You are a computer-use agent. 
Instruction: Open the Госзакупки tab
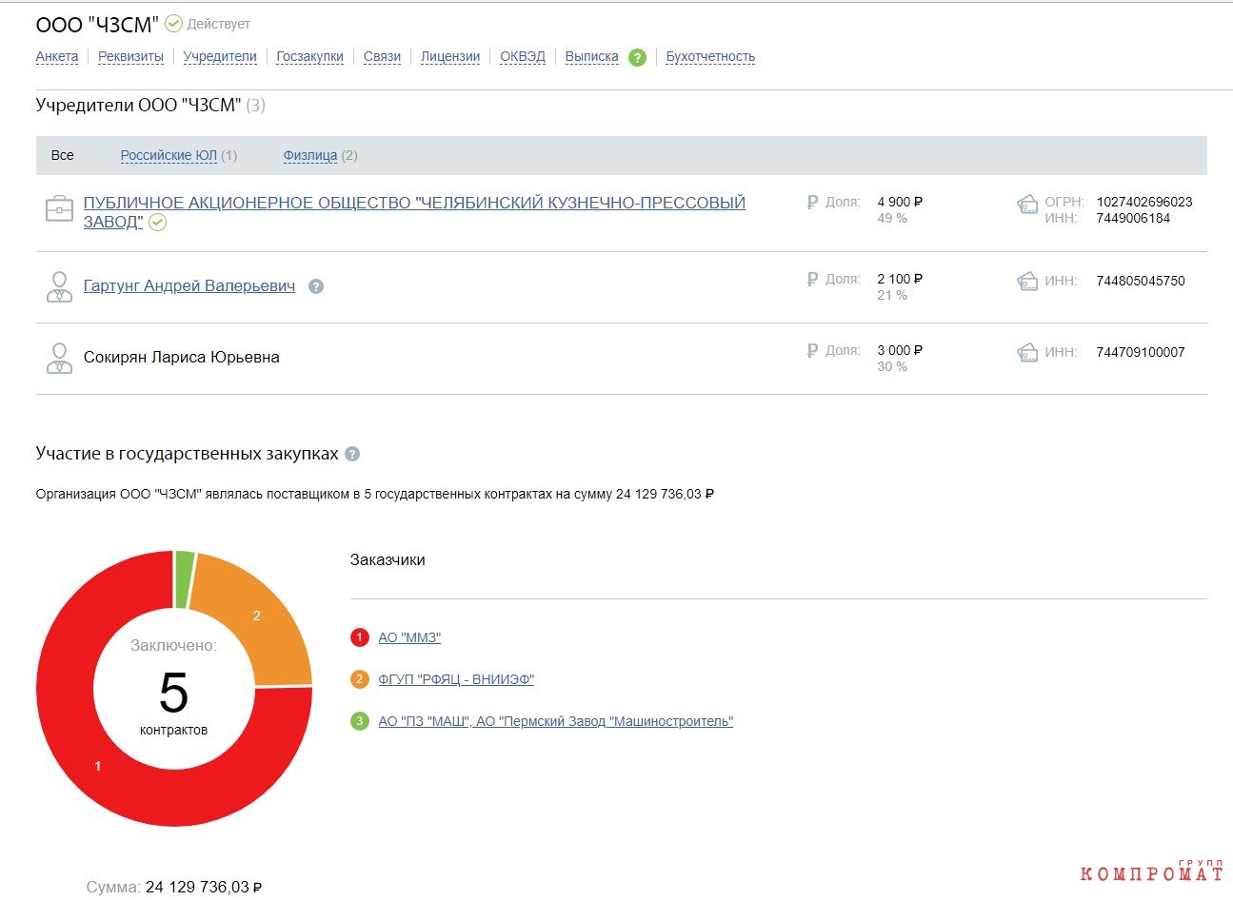309,57
